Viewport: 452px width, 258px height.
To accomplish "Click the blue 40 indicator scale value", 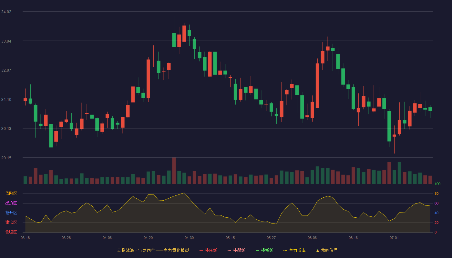I will point(437,213).
